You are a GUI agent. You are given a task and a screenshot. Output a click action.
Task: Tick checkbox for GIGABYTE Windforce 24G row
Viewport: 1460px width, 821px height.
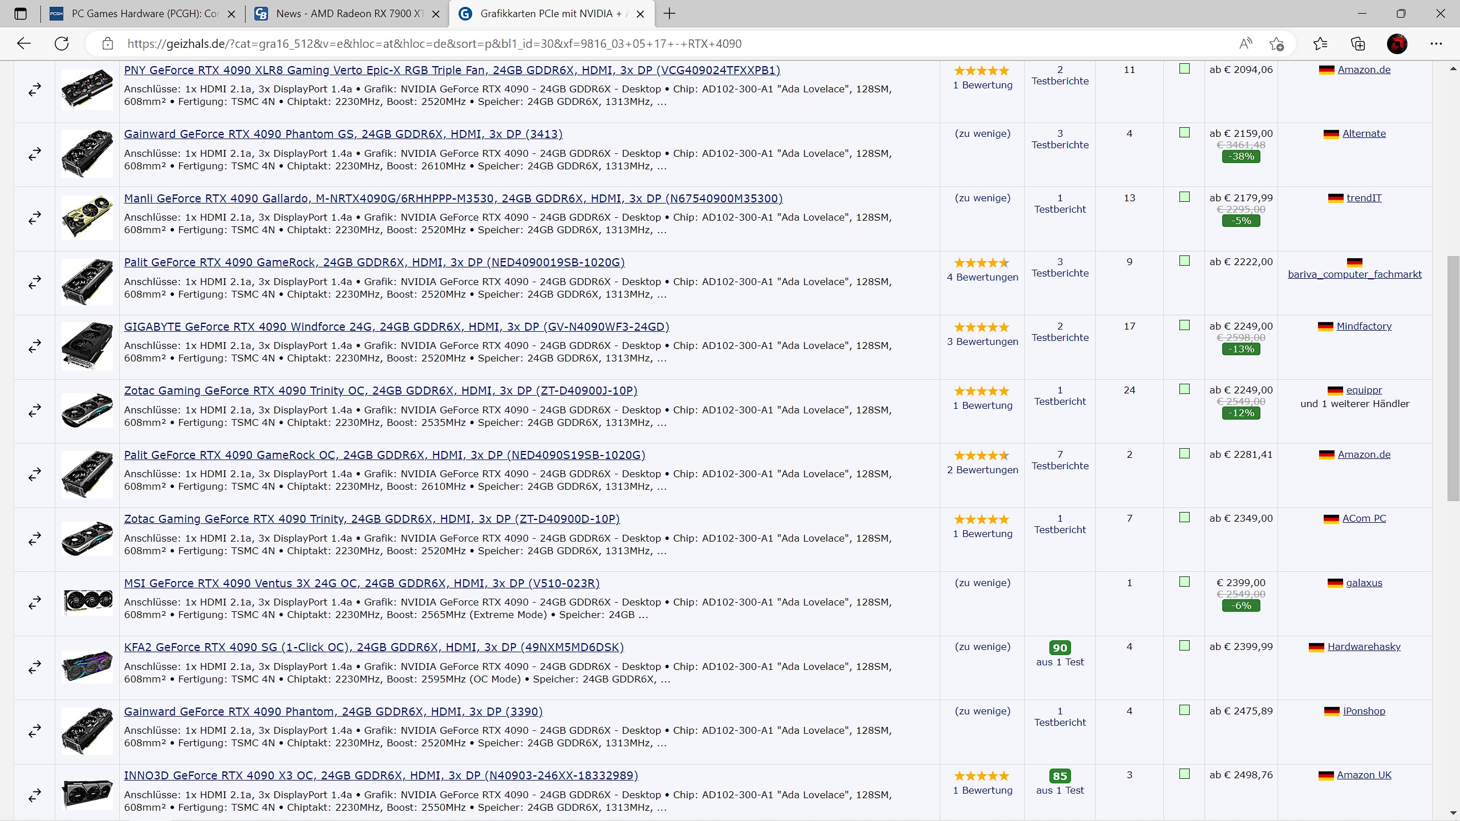1185,326
